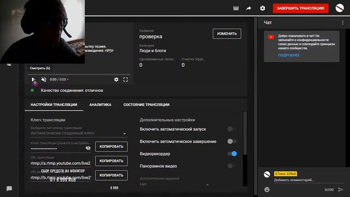The image size is (350, 197).
Task: Click the feedback icon at bottom left
Action: click(9, 189)
